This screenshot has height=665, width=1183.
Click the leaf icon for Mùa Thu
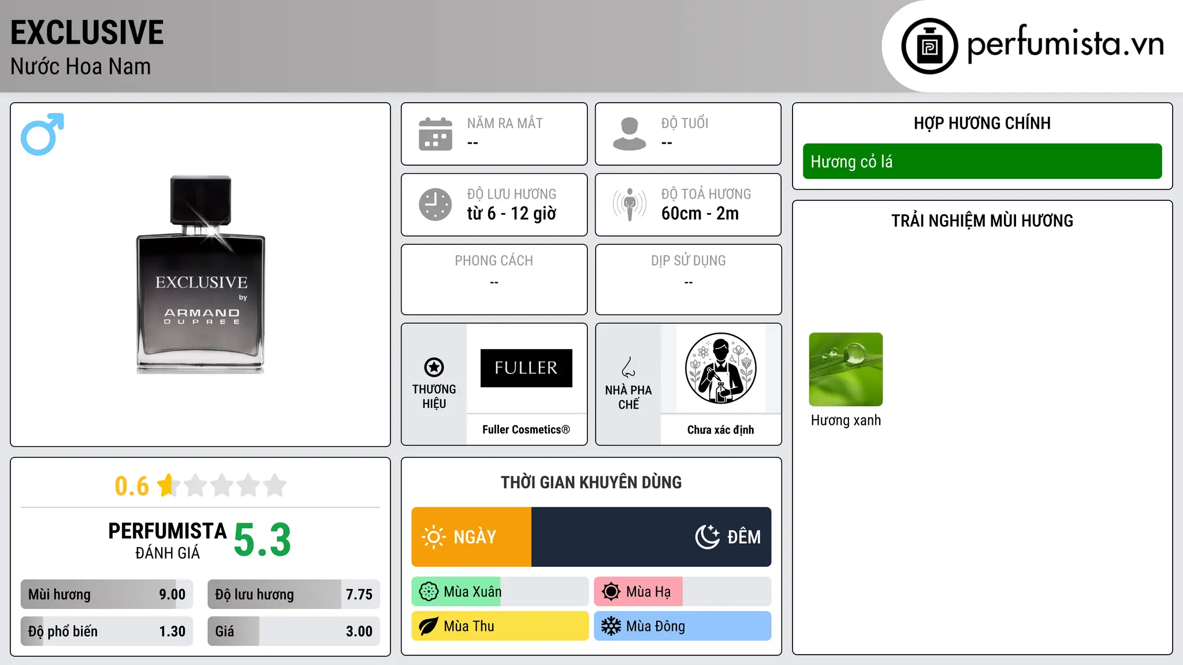(x=429, y=626)
